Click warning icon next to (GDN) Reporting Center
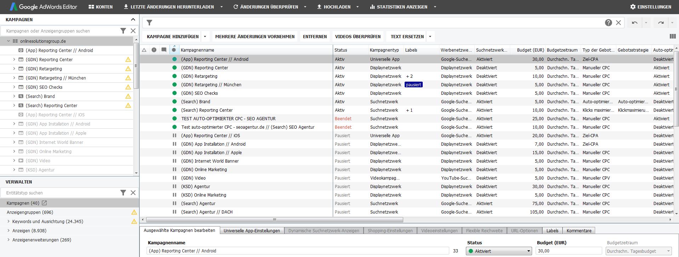Image resolution: width=679 pixels, height=257 pixels. pos(128,60)
